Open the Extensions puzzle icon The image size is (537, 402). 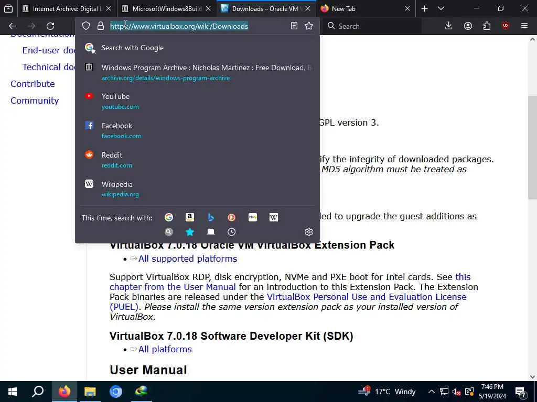487,26
